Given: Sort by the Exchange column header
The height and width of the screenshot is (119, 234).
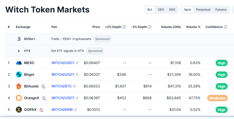Looking at the screenshot, I should tap(23, 27).
